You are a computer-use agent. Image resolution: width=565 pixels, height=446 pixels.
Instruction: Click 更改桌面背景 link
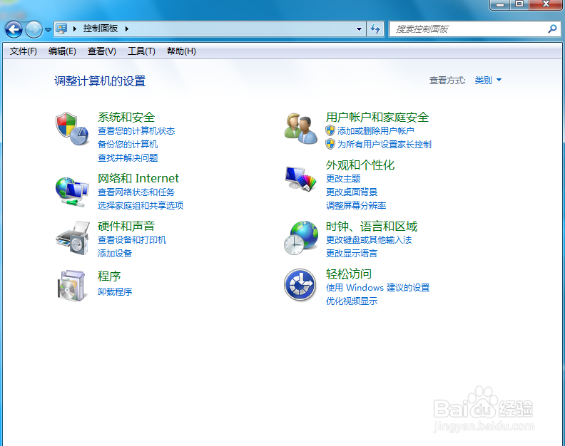(x=351, y=192)
